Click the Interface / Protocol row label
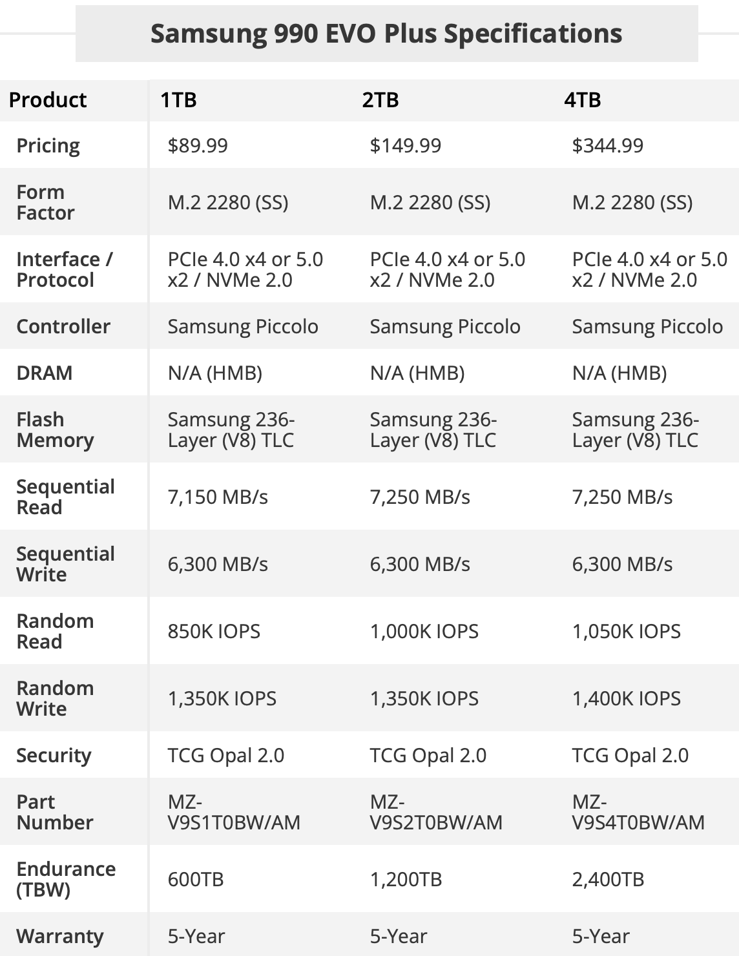The width and height of the screenshot is (739, 956). 65,269
